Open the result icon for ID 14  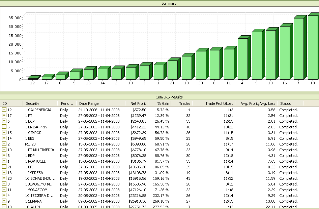tap(4, 138)
